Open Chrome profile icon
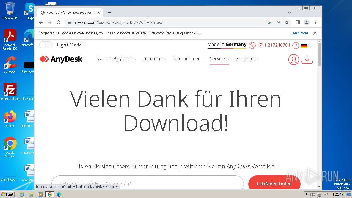This screenshot has height=198, width=352. pos(307,23)
